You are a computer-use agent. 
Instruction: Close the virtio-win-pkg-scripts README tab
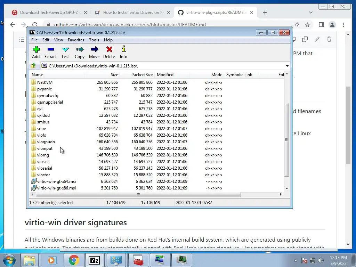(252, 13)
